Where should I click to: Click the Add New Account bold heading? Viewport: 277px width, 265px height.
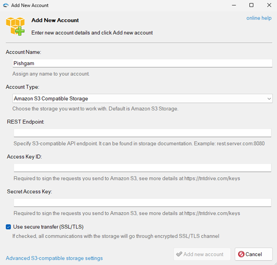pos(55,20)
